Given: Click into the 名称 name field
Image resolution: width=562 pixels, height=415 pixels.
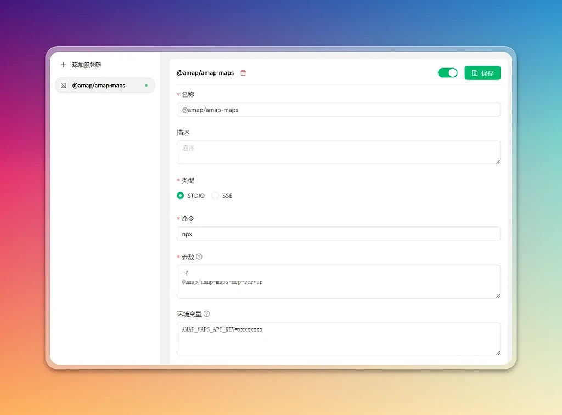Looking at the screenshot, I should pos(338,110).
